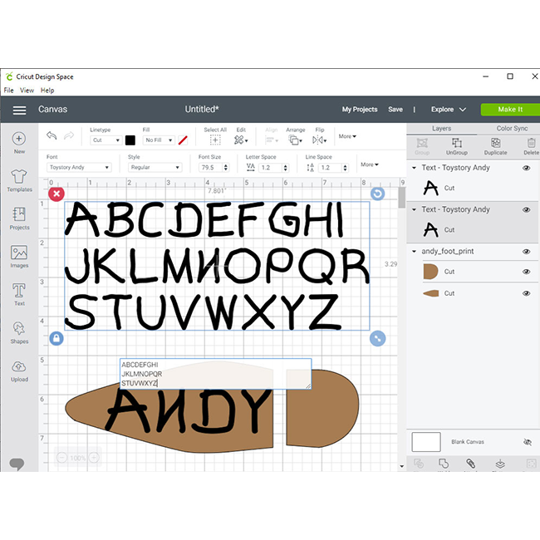Hide the andy_foot_print group

pos(526,252)
